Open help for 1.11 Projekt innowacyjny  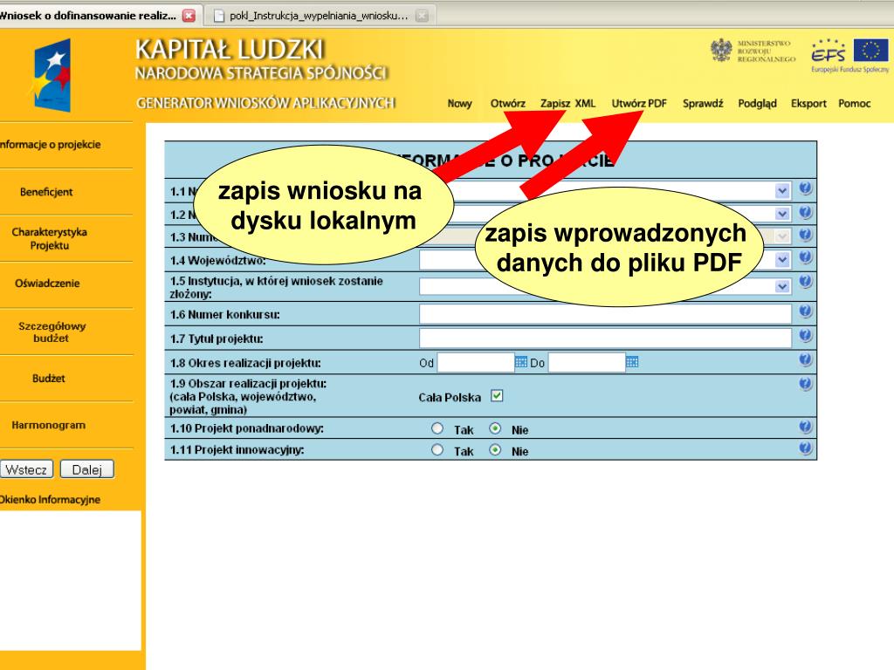(x=805, y=448)
